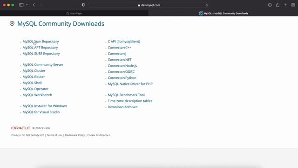Open Connector/C++ link
This screenshot has width=298, height=168.
point(119,48)
